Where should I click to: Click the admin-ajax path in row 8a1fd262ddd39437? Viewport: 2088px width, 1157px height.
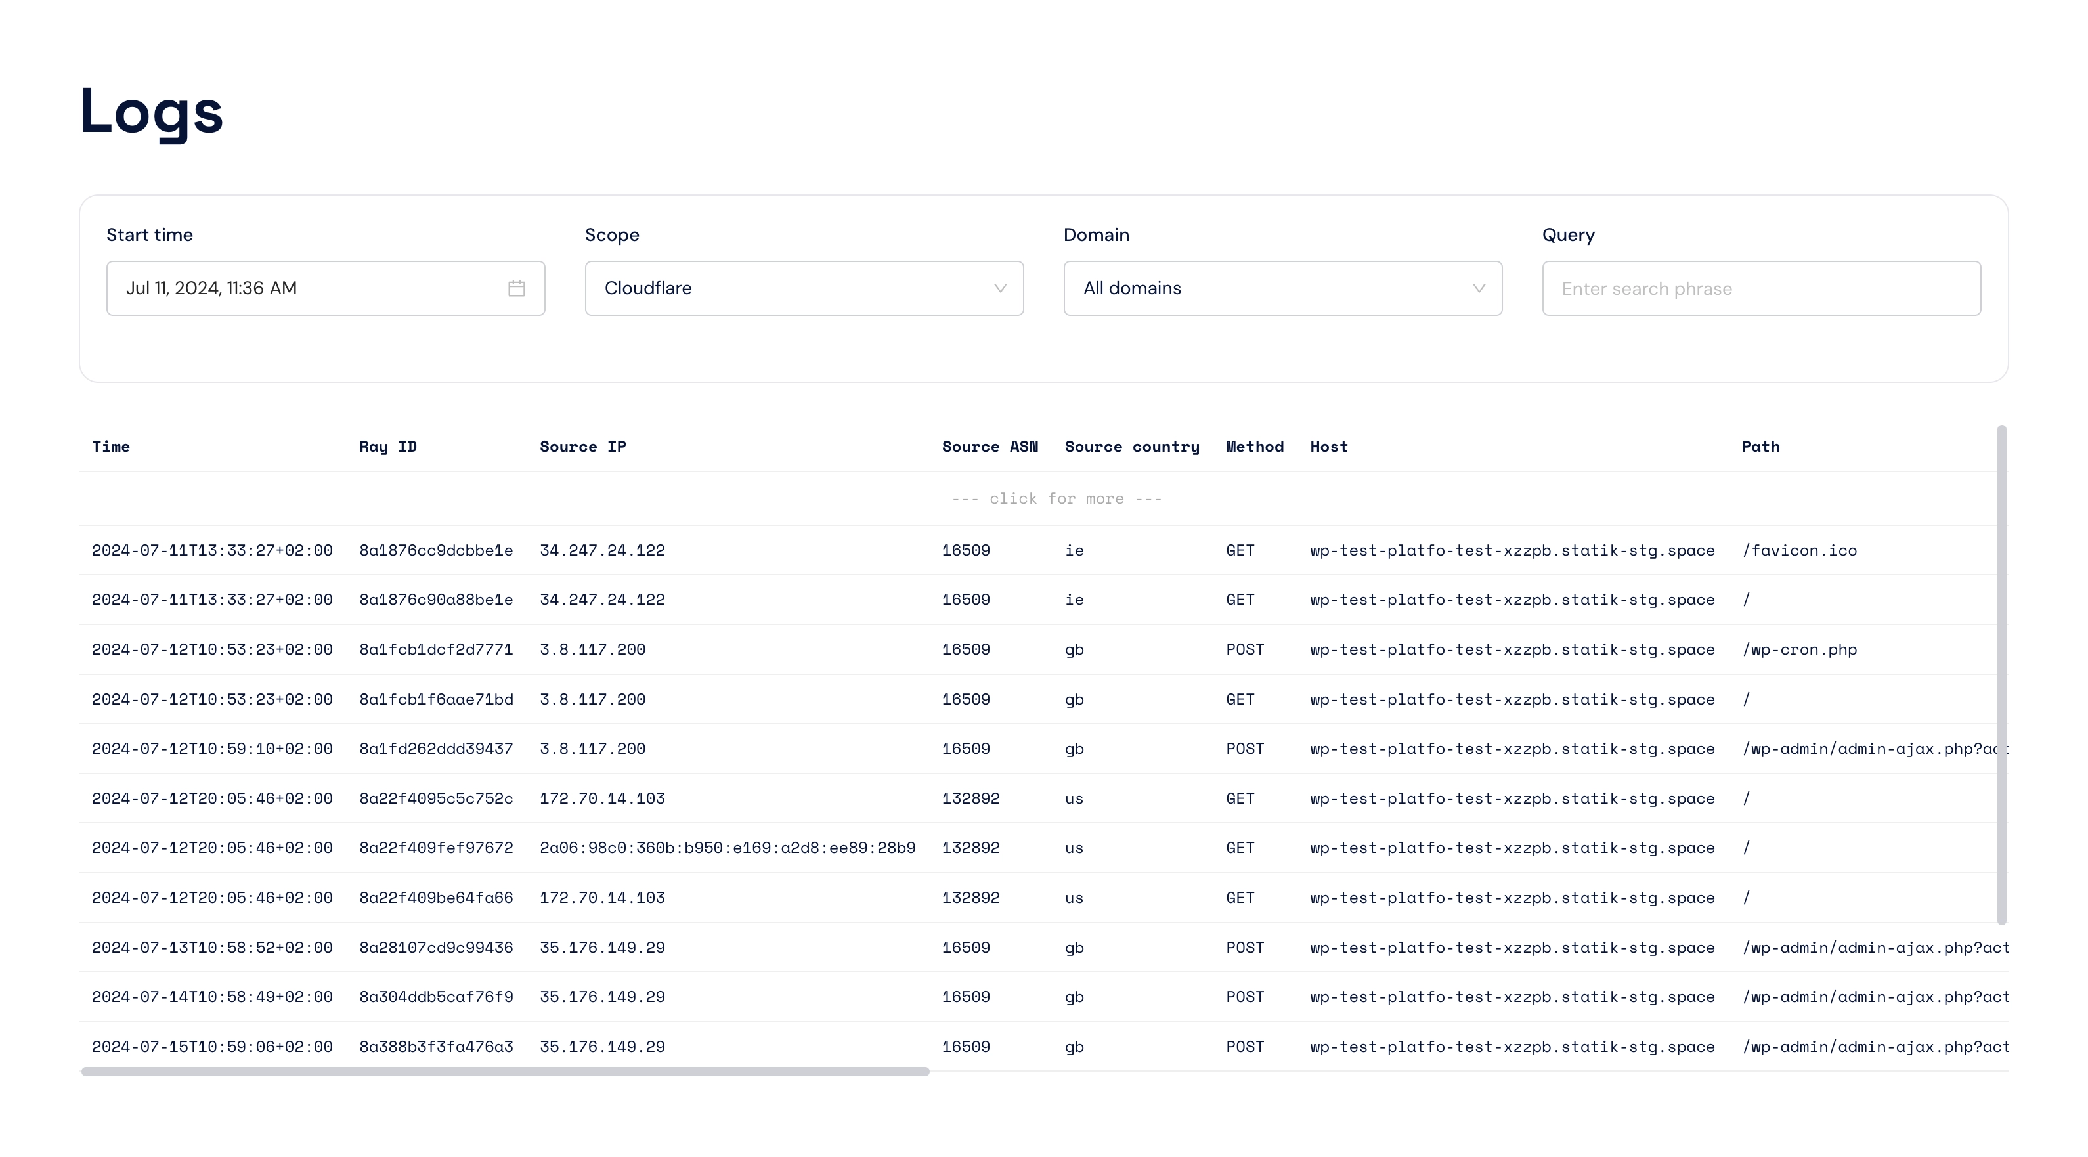tap(1876, 749)
